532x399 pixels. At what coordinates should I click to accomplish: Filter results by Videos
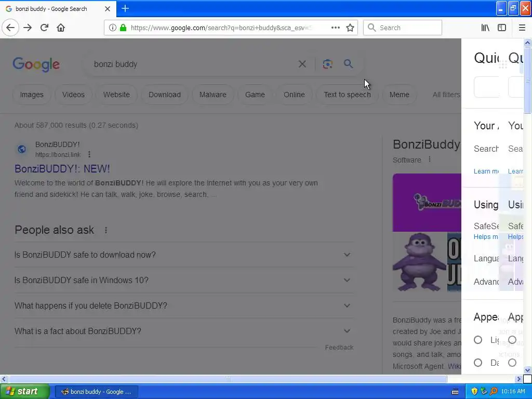pyautogui.click(x=73, y=95)
